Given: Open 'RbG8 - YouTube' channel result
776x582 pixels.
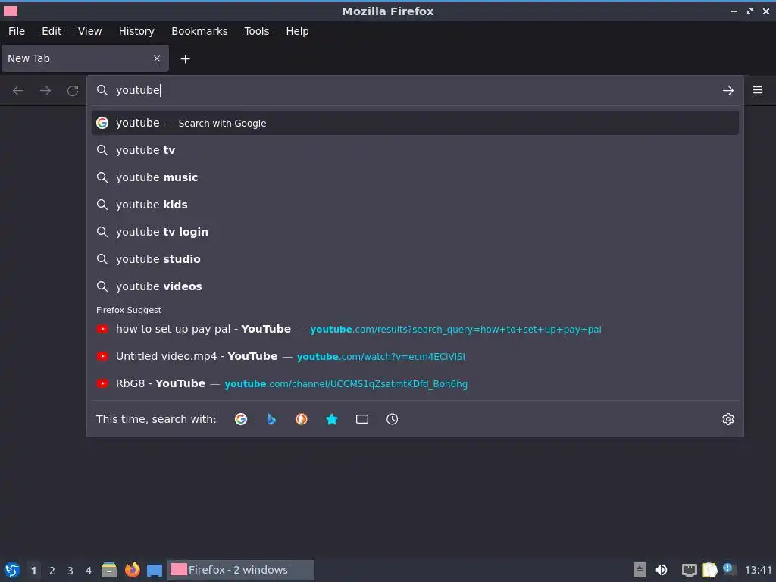Looking at the screenshot, I should (415, 383).
